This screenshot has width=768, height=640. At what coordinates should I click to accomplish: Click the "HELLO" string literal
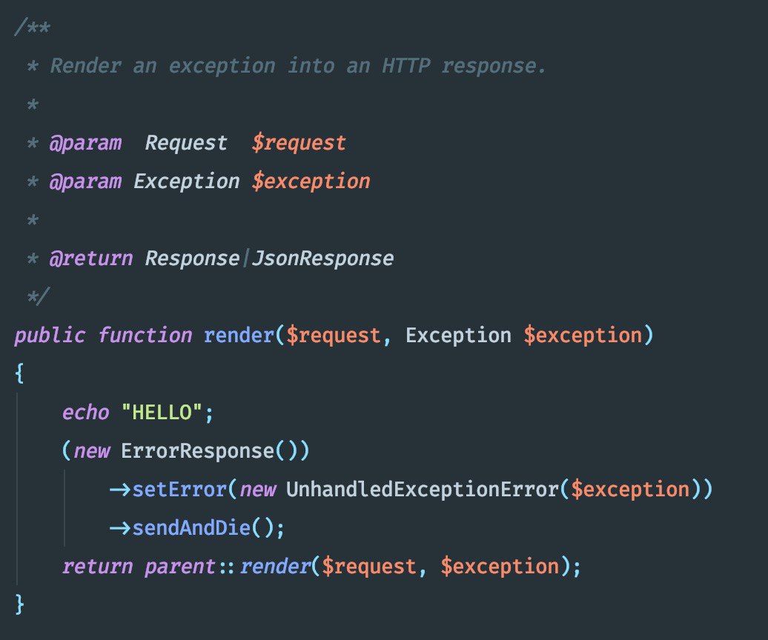(161, 413)
